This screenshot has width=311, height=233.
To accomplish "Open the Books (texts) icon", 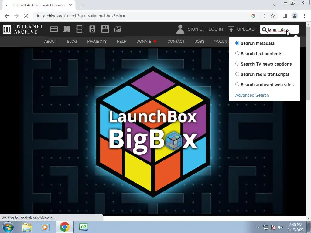I will coord(67,29).
